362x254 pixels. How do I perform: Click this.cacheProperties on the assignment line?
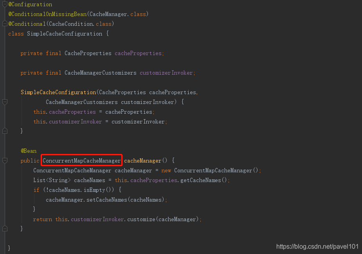click(65, 112)
